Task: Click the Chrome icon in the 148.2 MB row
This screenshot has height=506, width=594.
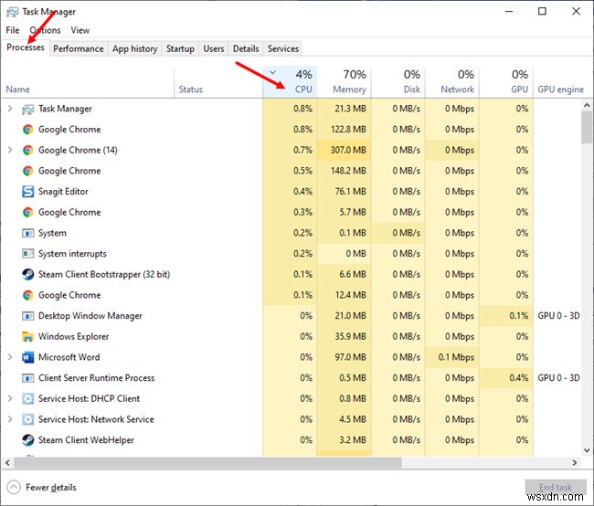Action: pyautogui.click(x=27, y=171)
